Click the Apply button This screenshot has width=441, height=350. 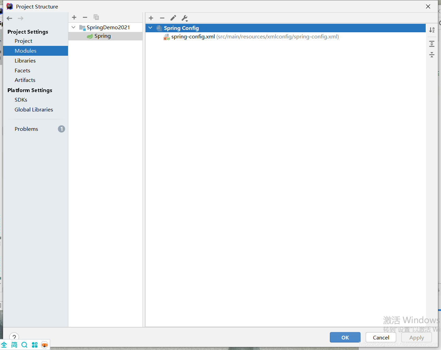click(x=417, y=337)
